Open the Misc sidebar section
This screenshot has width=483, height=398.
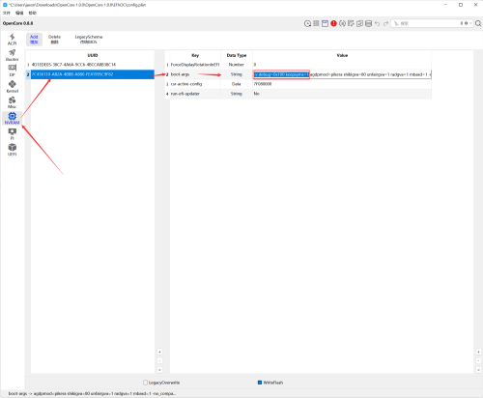tap(13, 102)
